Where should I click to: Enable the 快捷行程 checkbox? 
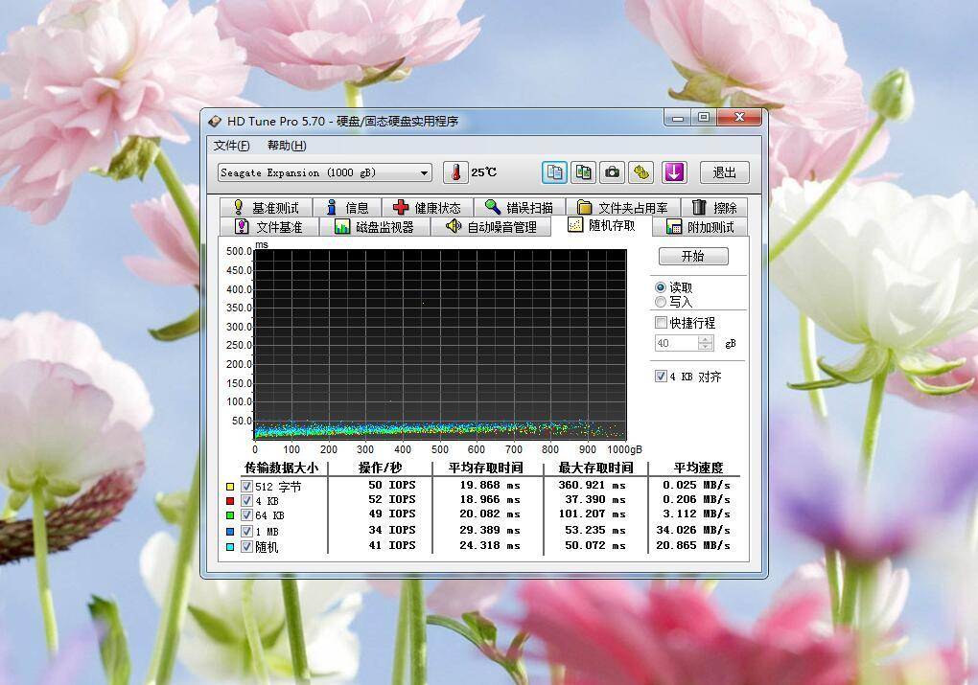(x=661, y=323)
